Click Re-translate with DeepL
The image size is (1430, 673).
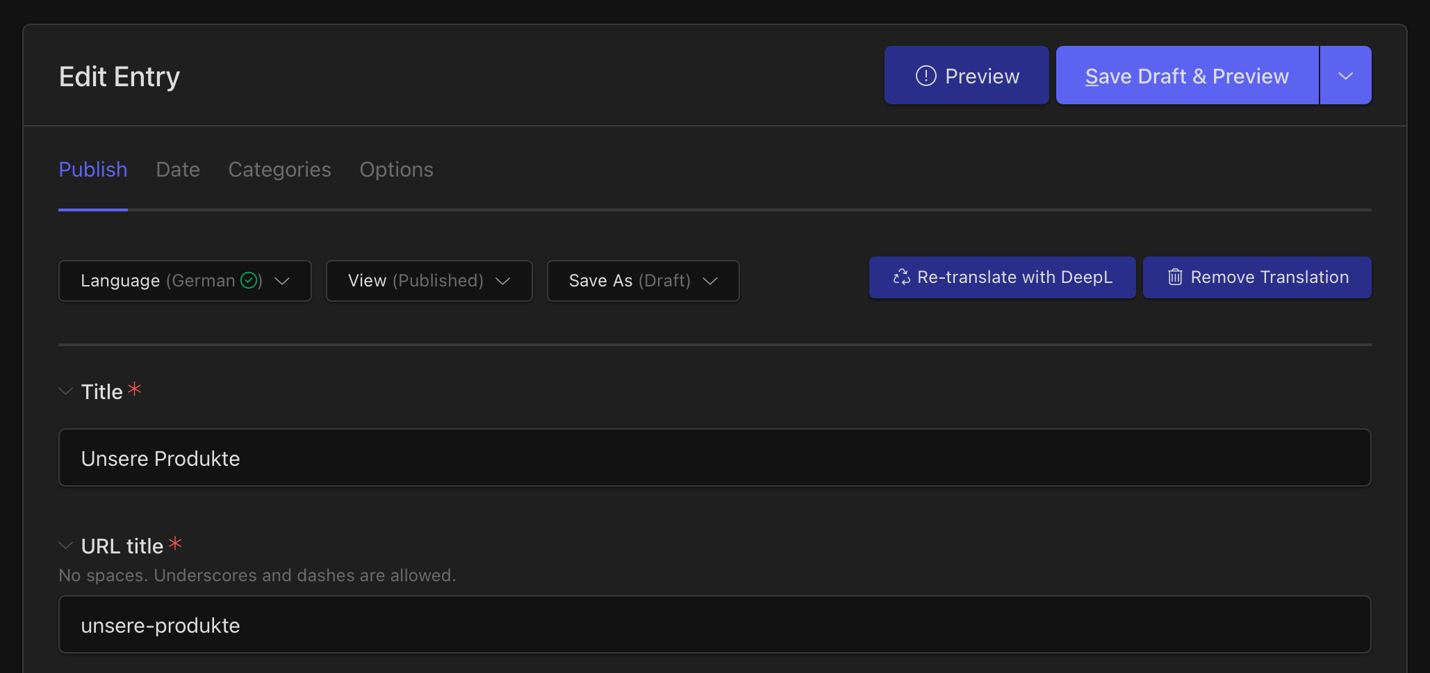[1002, 277]
